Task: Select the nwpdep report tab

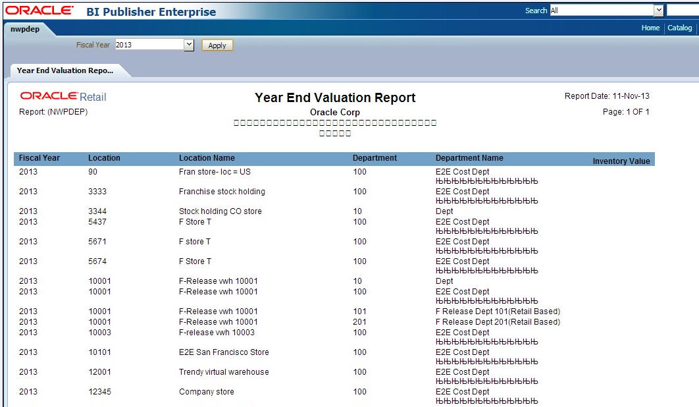Action: 25,29
